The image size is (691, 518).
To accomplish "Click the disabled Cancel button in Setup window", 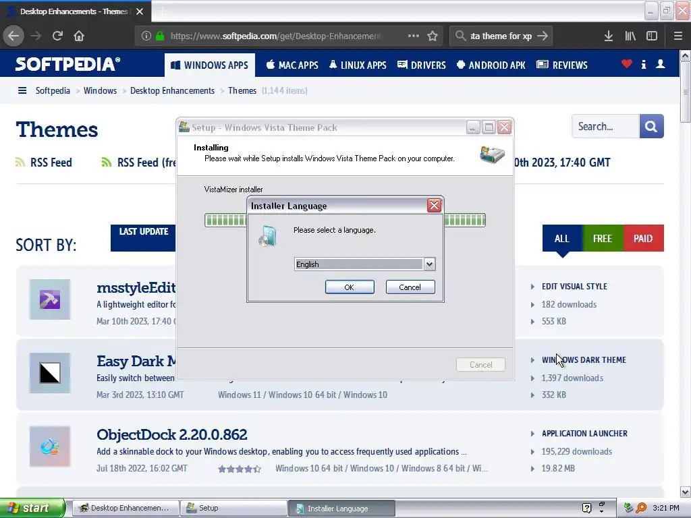I will [480, 365].
